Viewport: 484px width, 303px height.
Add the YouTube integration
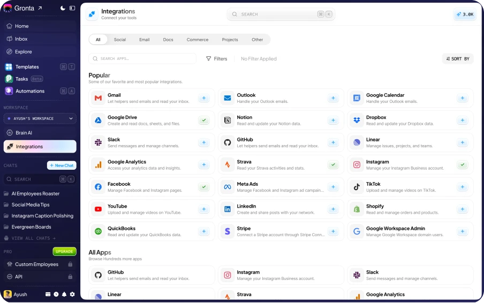click(204, 209)
